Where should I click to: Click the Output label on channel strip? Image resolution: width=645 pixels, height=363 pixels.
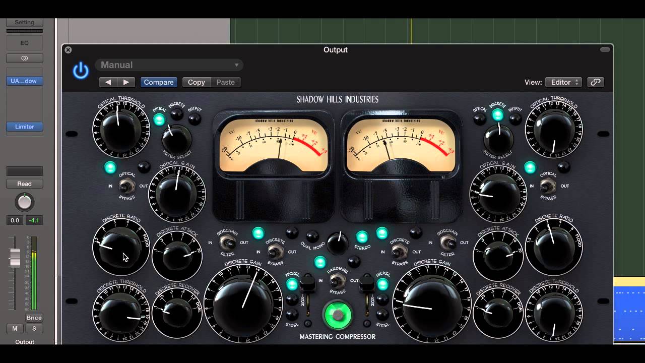[24, 342]
